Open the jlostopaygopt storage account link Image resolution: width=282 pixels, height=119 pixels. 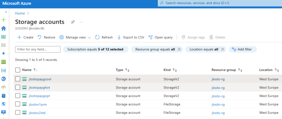(x=39, y=96)
